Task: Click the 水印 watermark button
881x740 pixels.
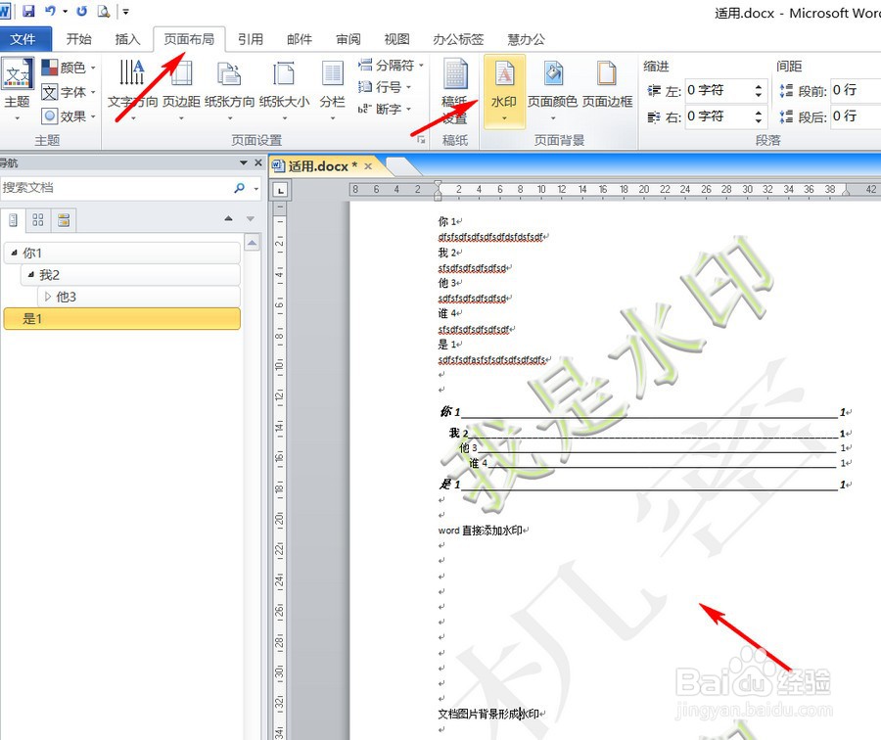Action: click(x=504, y=91)
